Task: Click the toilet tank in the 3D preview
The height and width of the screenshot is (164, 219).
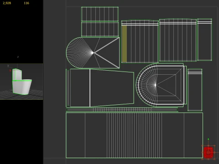Action: (17, 74)
